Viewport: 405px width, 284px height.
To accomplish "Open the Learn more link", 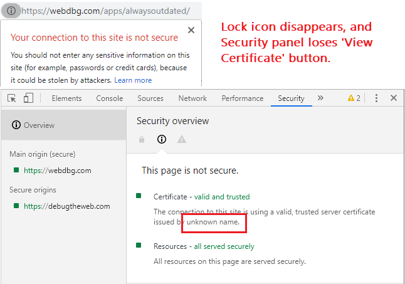I will coord(133,80).
